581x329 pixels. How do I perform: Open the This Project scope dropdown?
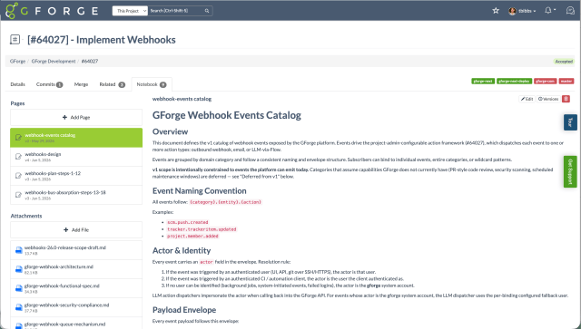[130, 11]
